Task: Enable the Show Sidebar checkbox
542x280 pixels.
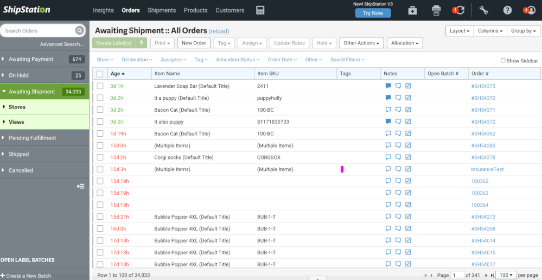Action: click(x=503, y=61)
